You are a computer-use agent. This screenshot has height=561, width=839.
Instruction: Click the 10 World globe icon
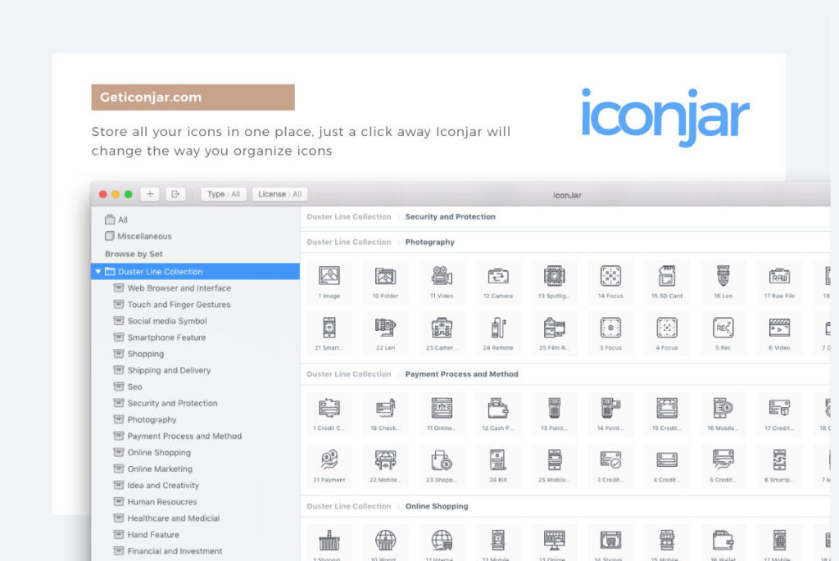tap(385, 540)
